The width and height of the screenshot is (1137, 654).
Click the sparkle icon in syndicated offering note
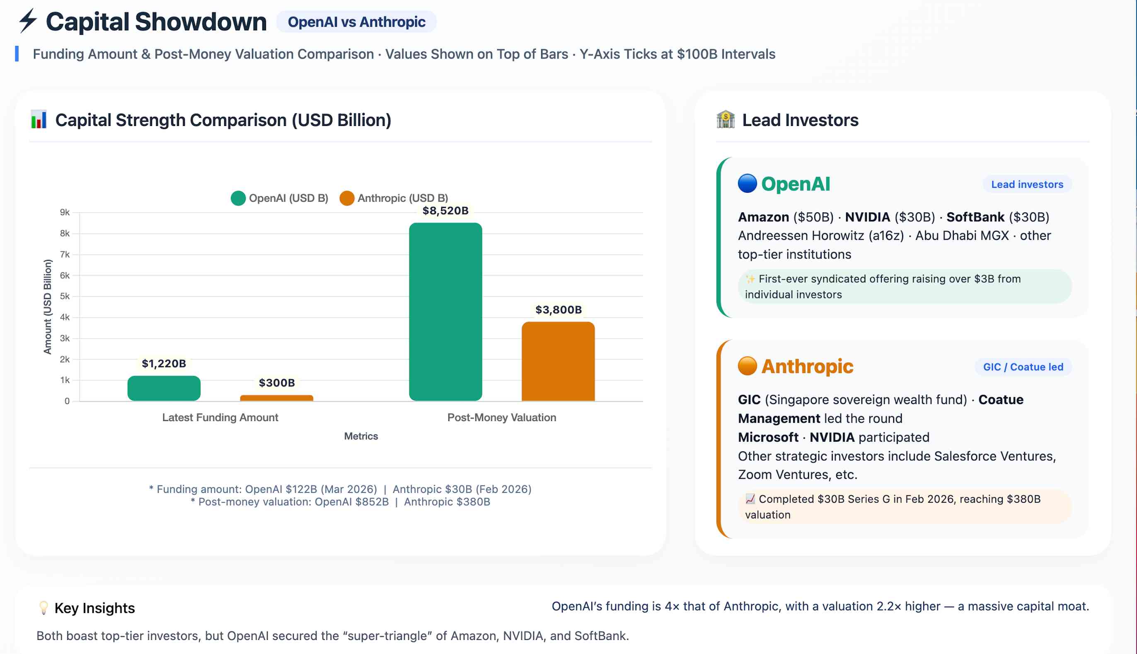750,279
